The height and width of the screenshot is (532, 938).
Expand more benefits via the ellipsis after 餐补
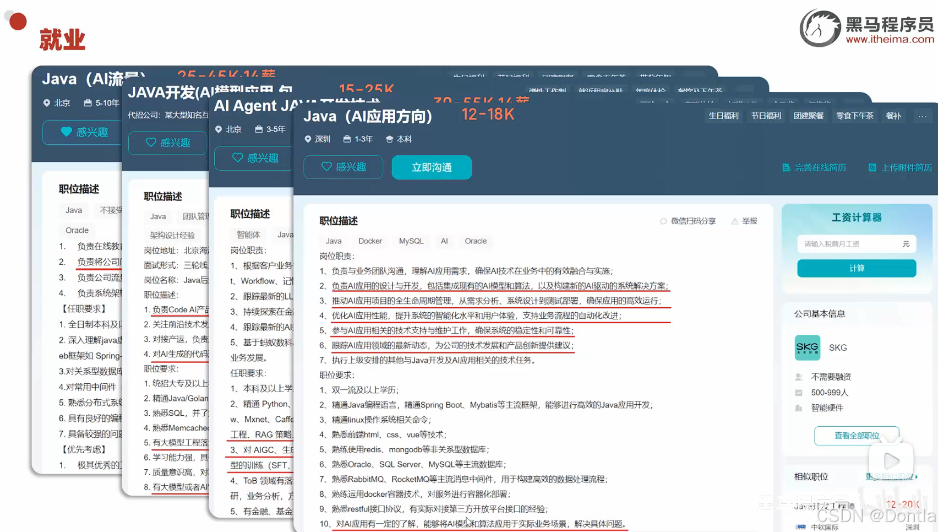coord(923,116)
